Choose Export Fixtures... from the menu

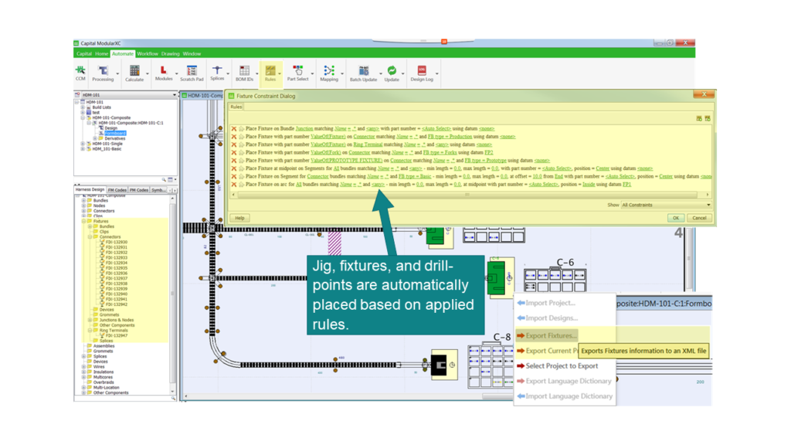(x=546, y=335)
